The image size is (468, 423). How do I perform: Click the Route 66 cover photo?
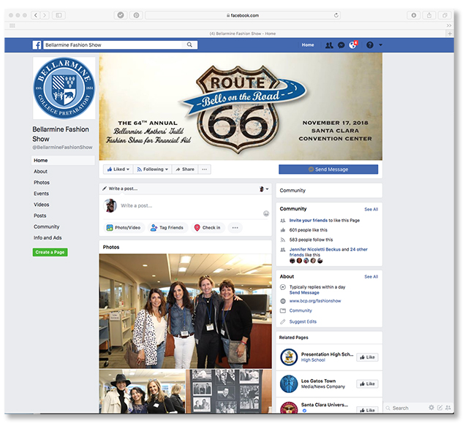pyautogui.click(x=241, y=107)
